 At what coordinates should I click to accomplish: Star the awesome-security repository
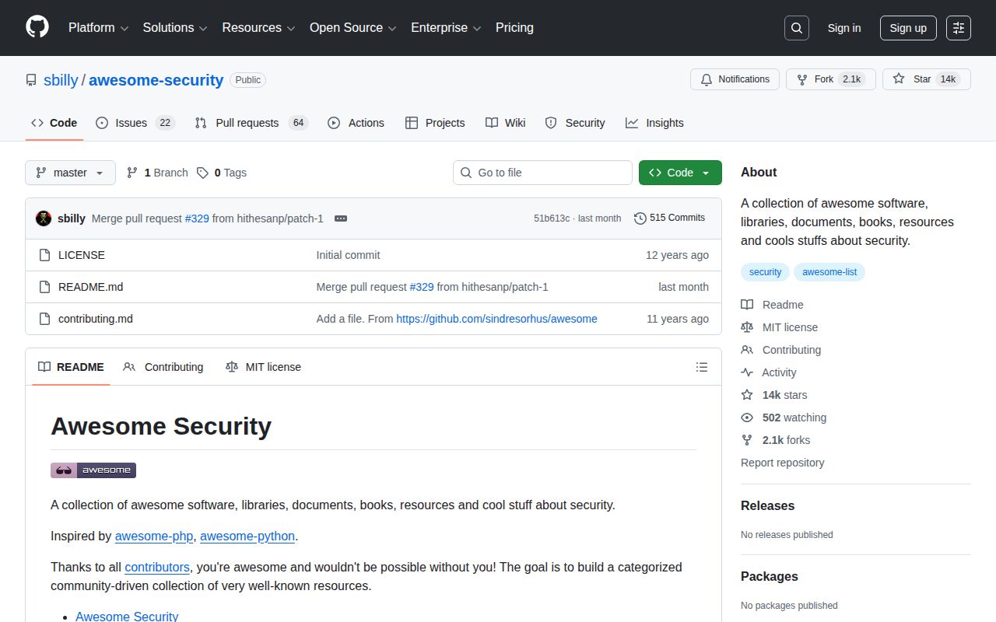click(926, 79)
